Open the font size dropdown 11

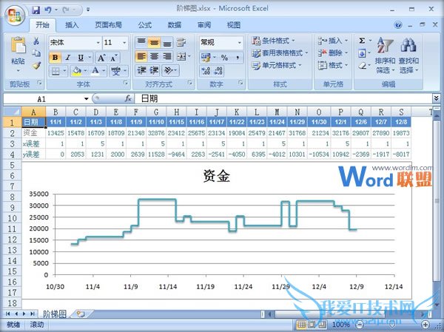124,43
